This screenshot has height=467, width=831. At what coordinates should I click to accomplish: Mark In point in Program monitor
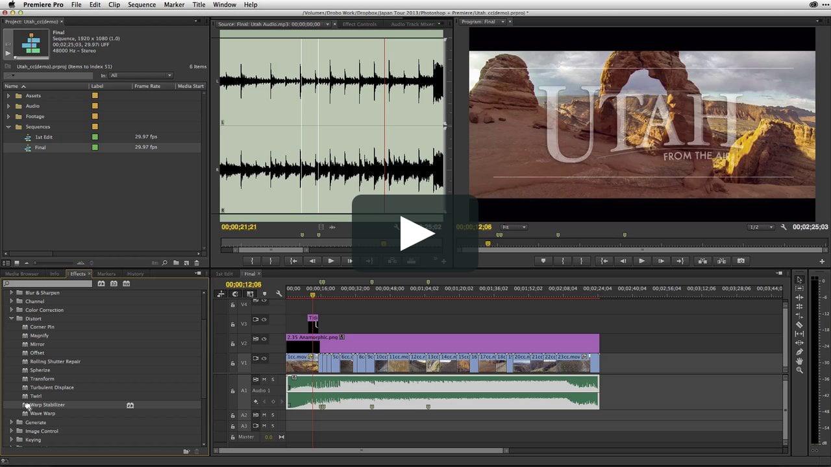pos(563,261)
